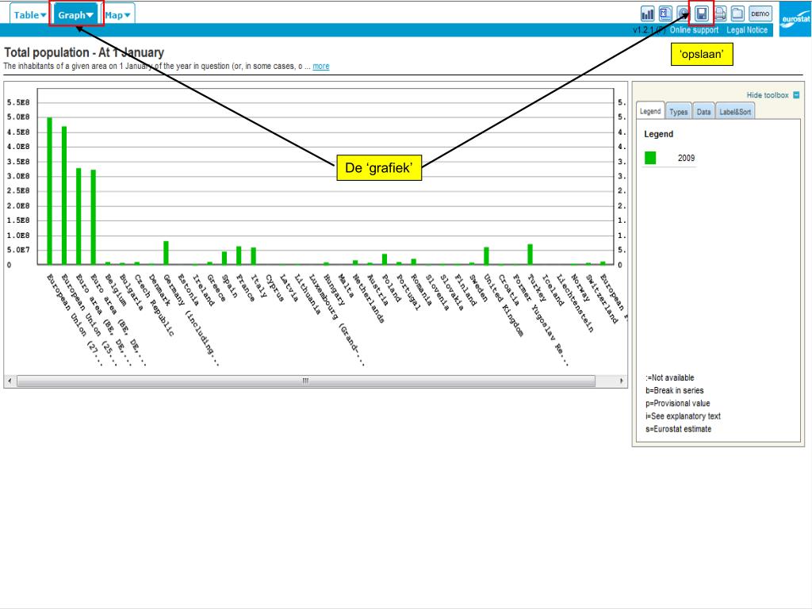
Task: Open the Legal Notice link
Action: pyautogui.click(x=747, y=30)
